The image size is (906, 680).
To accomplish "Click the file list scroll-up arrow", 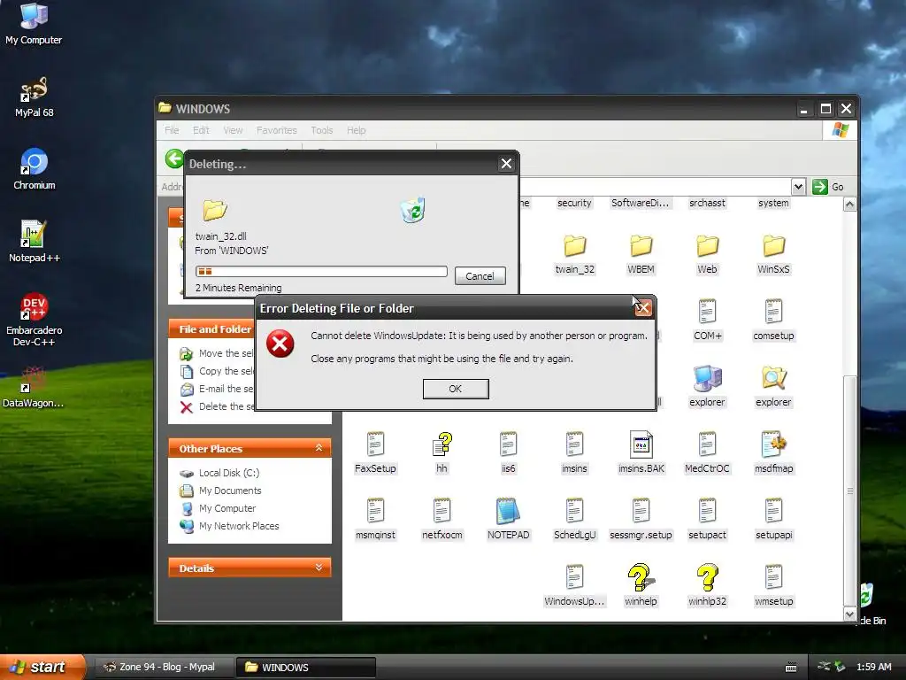I will [849, 205].
